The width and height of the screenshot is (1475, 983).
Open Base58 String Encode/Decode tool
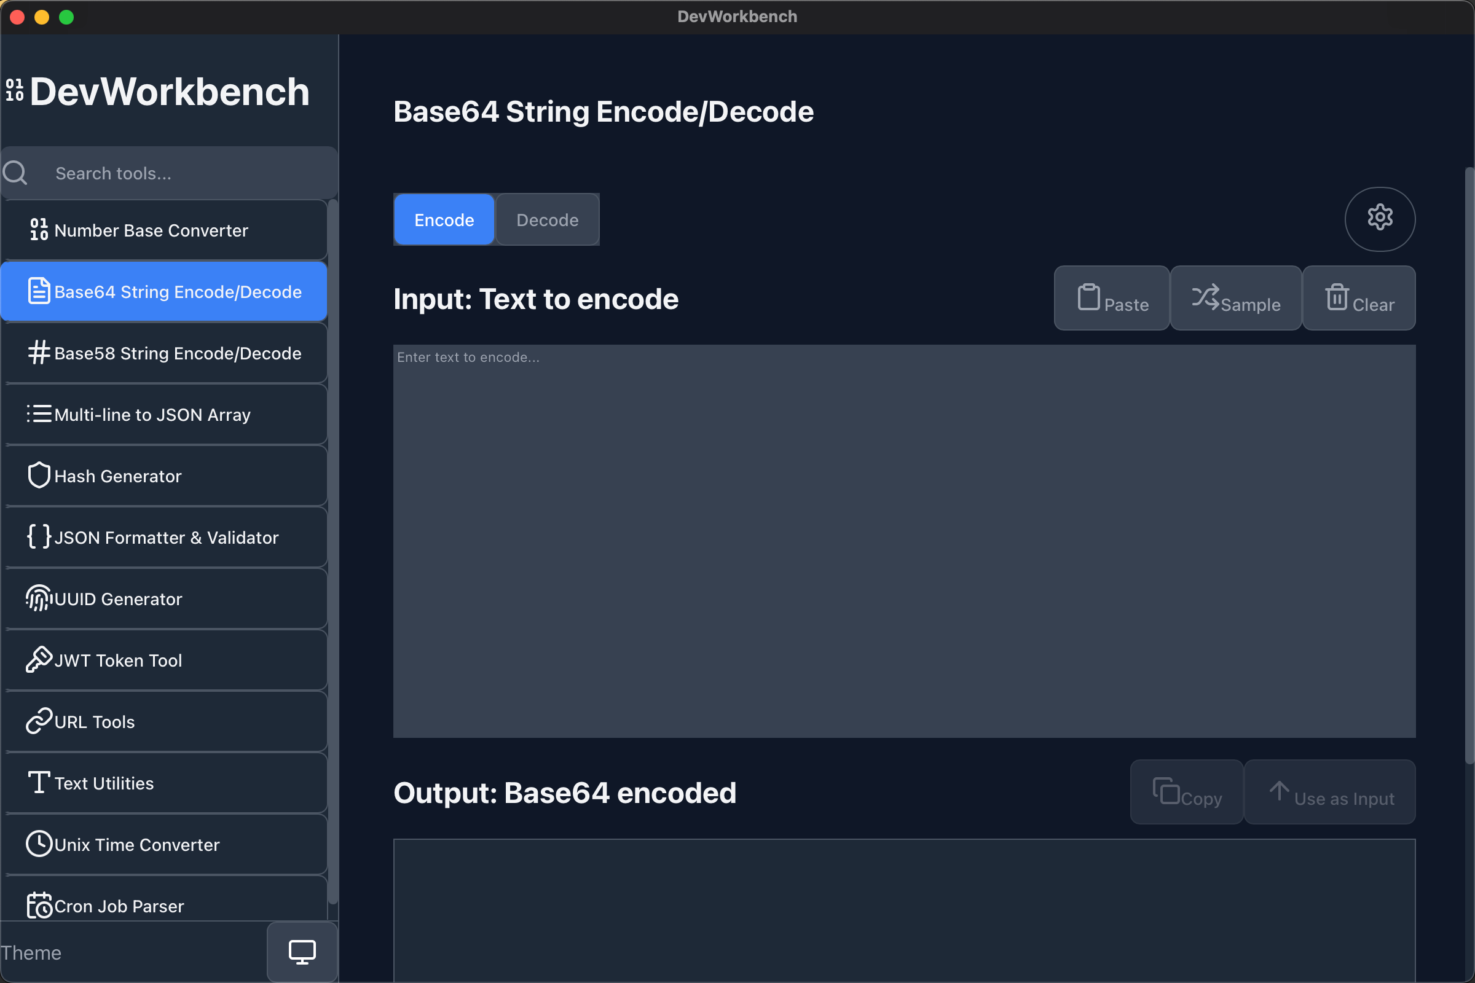pyautogui.click(x=164, y=353)
